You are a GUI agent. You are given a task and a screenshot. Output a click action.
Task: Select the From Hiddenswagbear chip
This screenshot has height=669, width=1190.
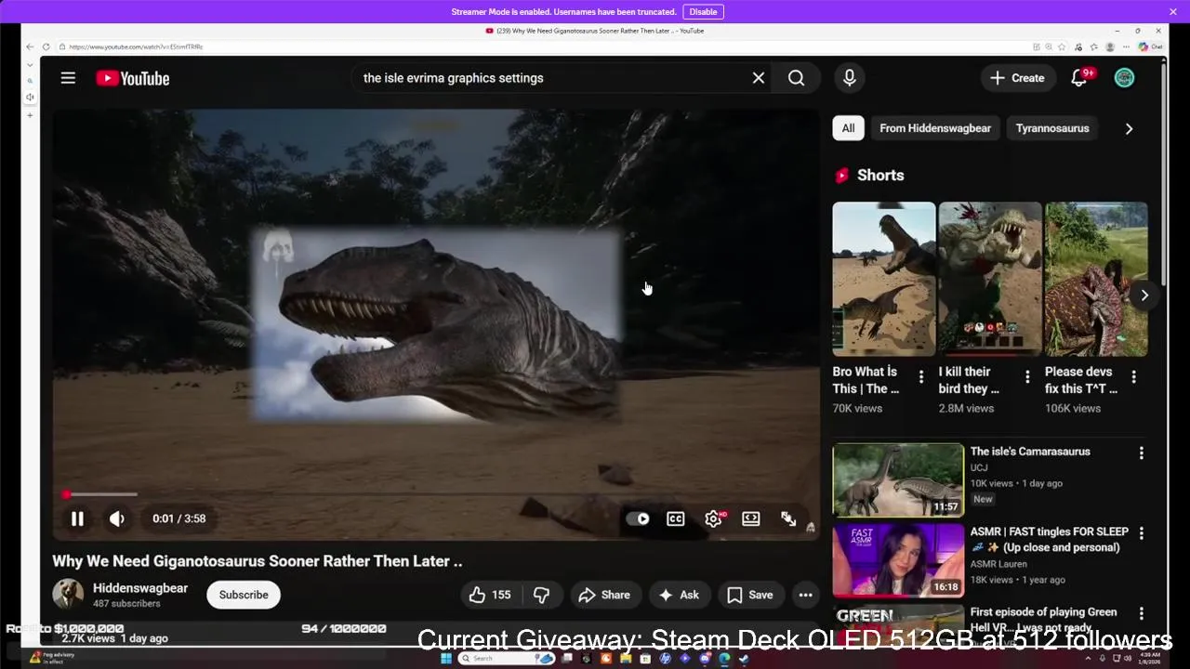pos(935,128)
